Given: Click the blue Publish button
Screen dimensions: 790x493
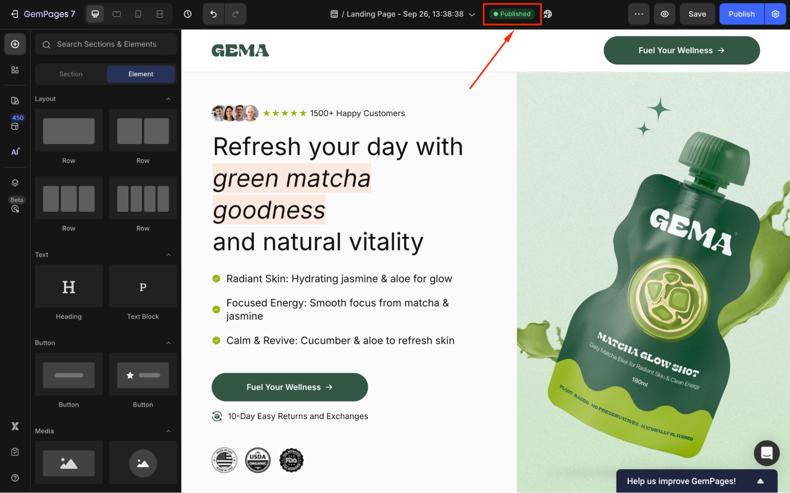Looking at the screenshot, I should pyautogui.click(x=741, y=14).
